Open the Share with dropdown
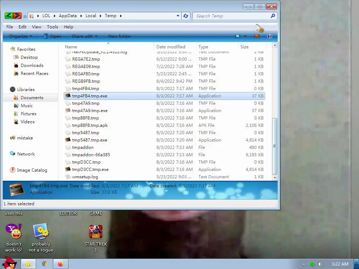 (x=85, y=36)
